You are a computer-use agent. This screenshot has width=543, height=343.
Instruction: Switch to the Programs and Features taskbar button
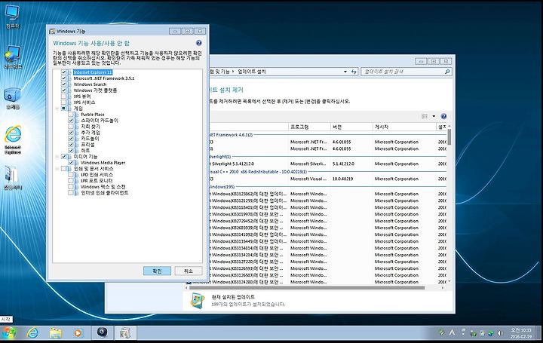(x=125, y=333)
